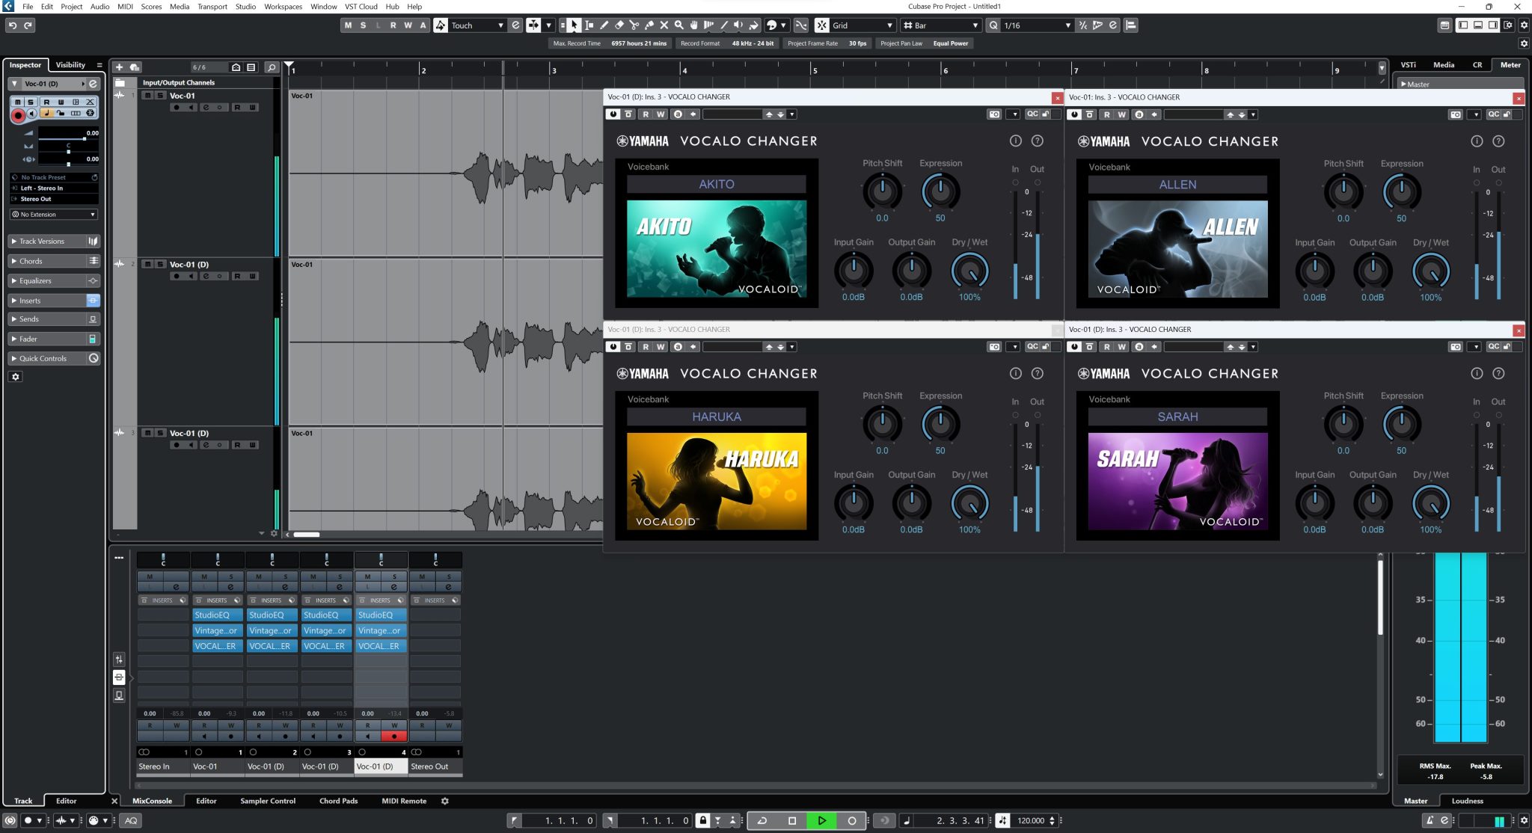This screenshot has height=833, width=1532.
Task: Select the Range Selection tool
Action: click(x=589, y=25)
